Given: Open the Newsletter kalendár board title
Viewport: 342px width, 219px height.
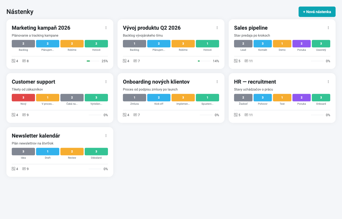Looking at the screenshot, I should coord(36,136).
